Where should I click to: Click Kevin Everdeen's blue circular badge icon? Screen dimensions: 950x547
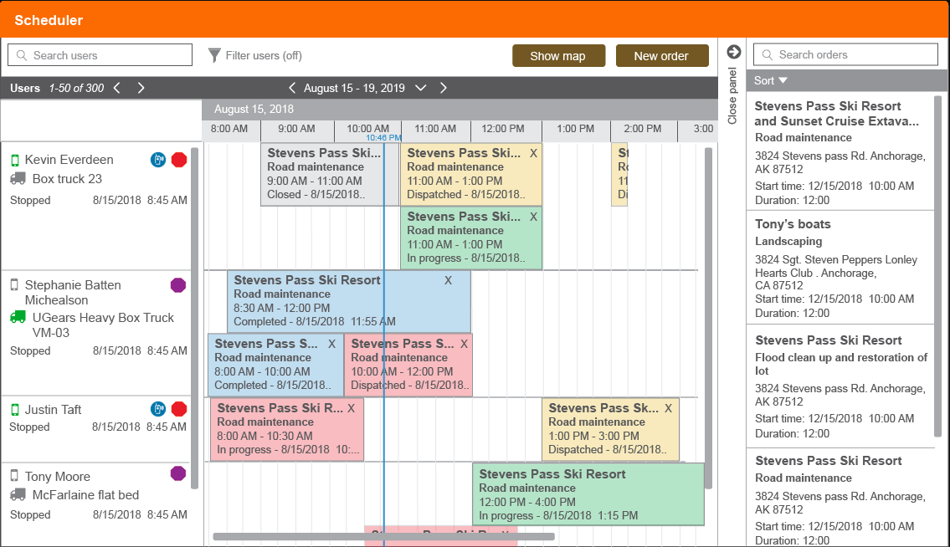click(x=158, y=160)
